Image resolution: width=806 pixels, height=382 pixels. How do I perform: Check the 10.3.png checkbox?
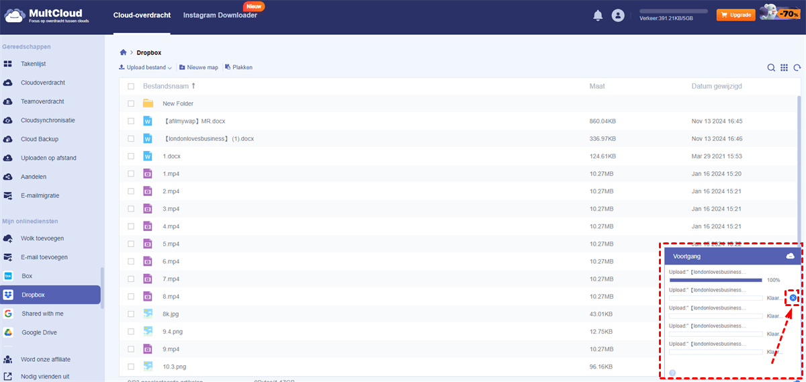(131, 367)
